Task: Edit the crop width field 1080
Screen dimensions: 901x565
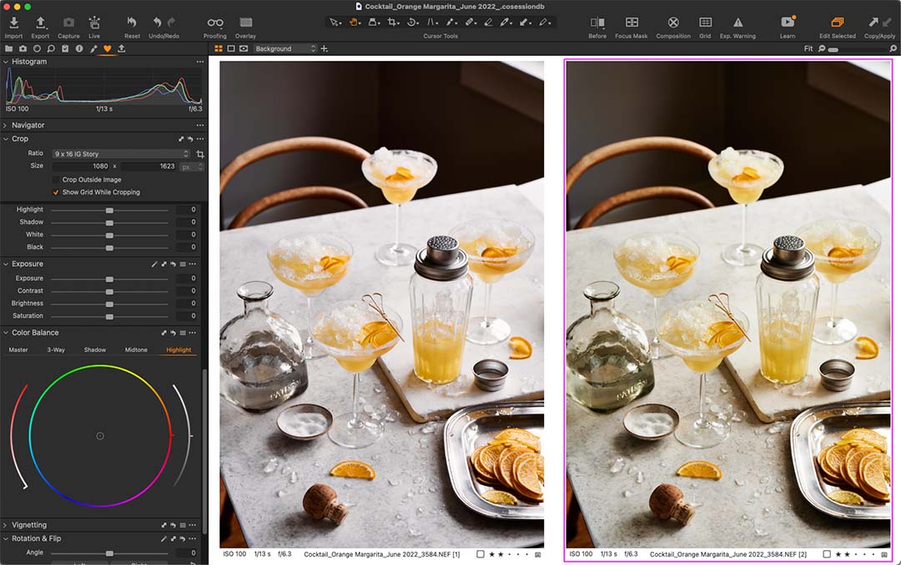Action: tap(81, 167)
